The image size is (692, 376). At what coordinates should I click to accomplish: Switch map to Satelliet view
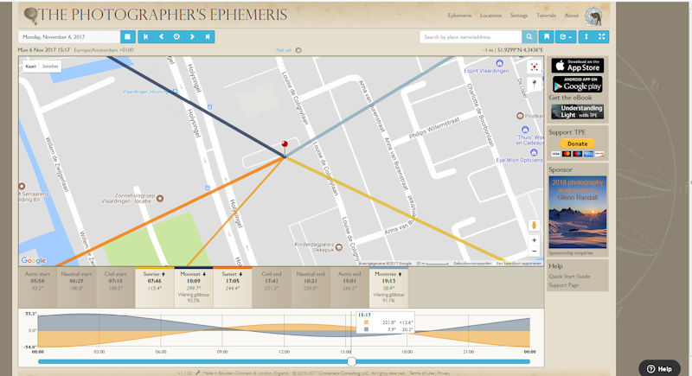50,66
